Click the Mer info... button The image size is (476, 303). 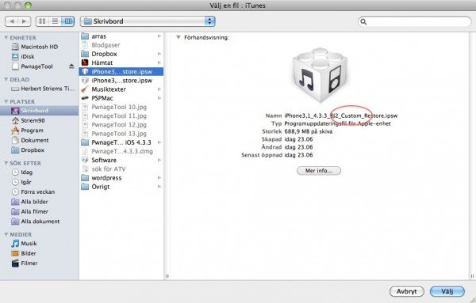click(319, 171)
